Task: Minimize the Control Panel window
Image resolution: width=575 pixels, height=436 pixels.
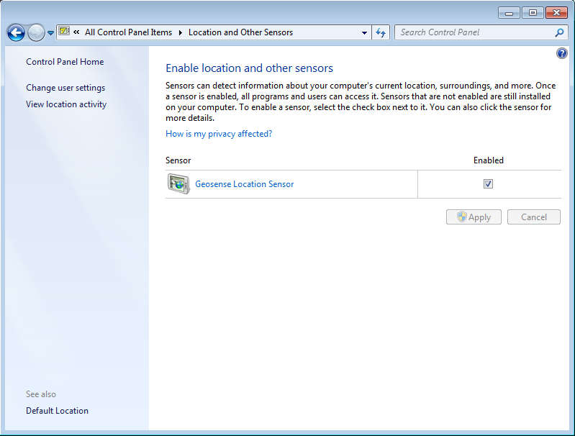Action: 509,13
